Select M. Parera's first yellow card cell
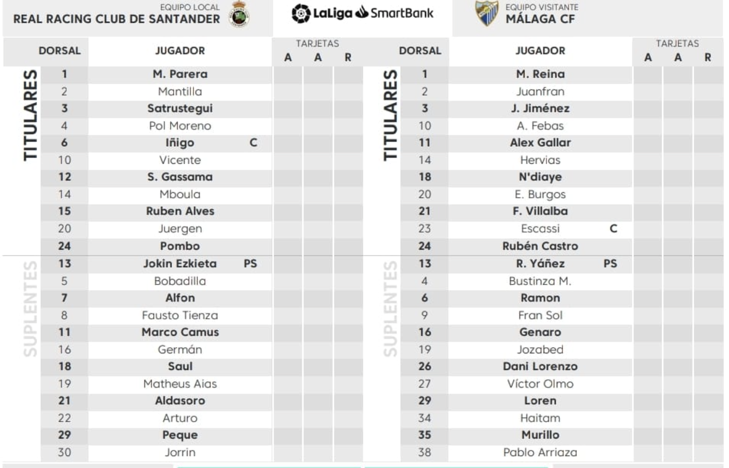Image resolution: width=729 pixels, height=468 pixels. (288, 74)
